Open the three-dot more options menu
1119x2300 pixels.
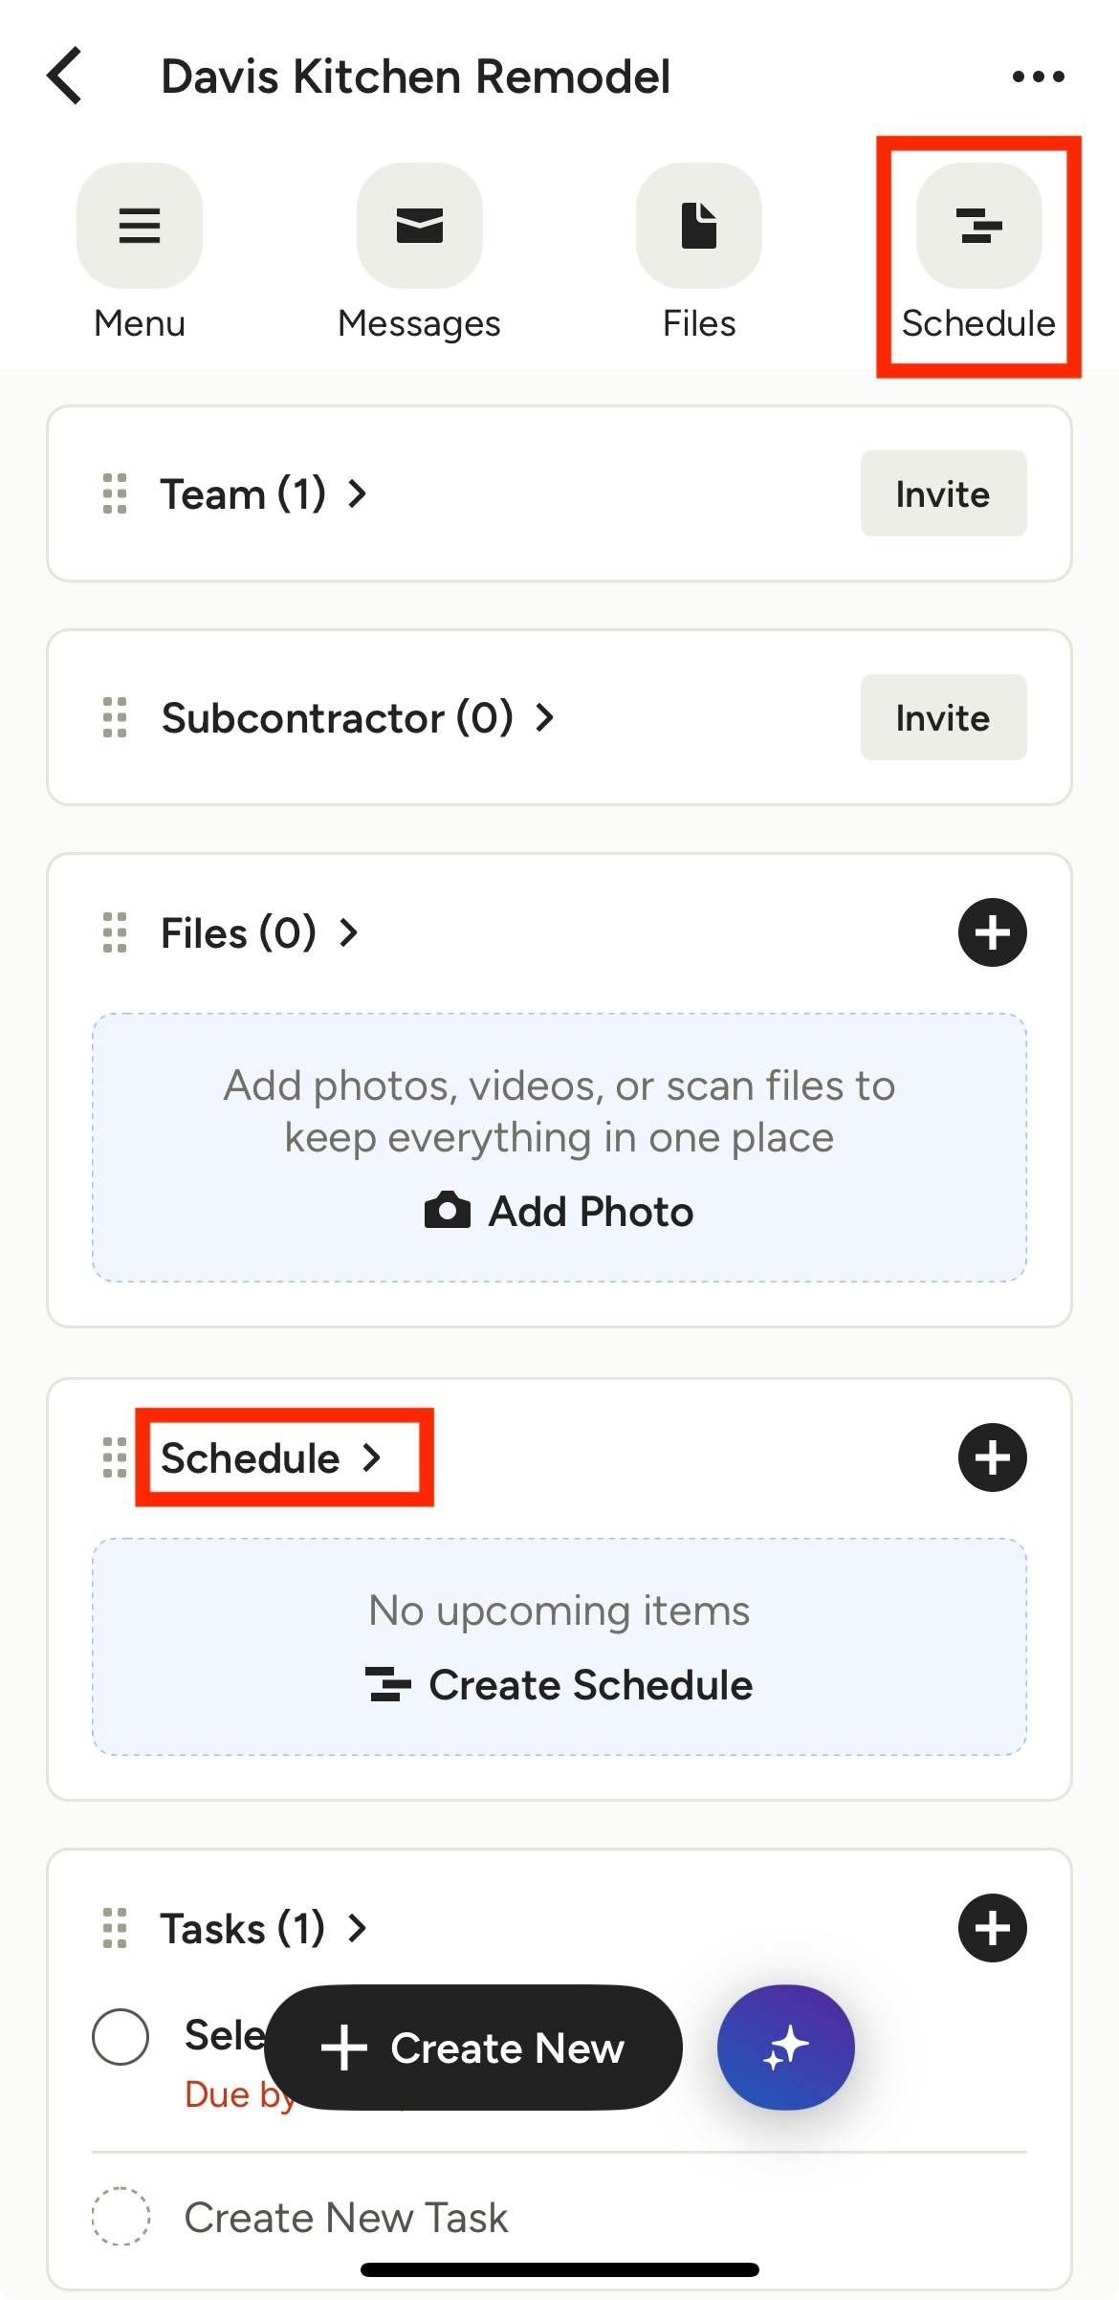coord(1038,77)
